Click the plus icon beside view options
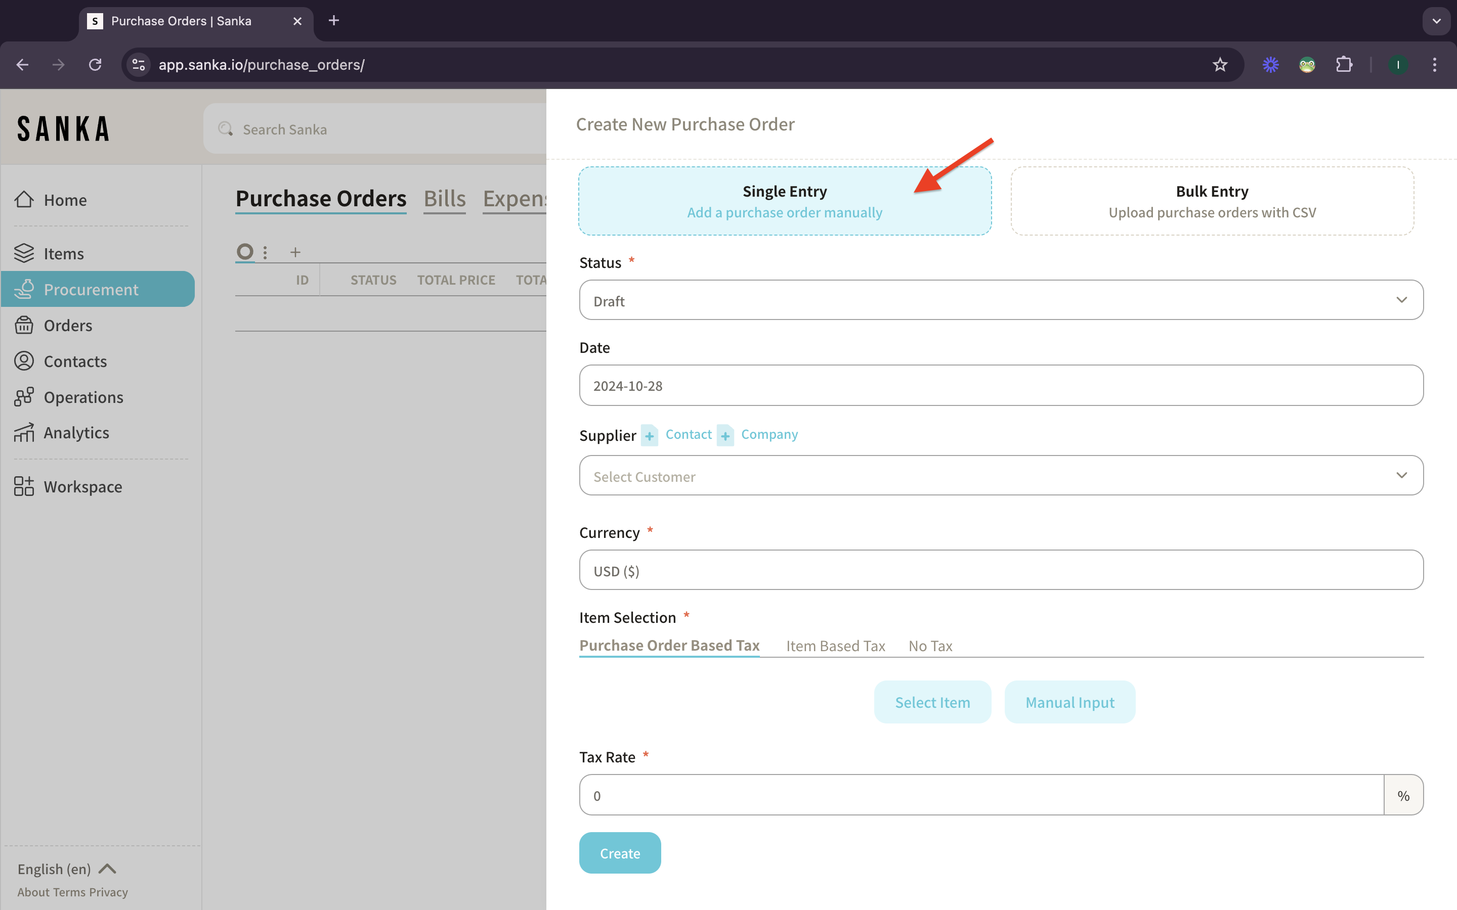The image size is (1457, 910). tap(295, 252)
